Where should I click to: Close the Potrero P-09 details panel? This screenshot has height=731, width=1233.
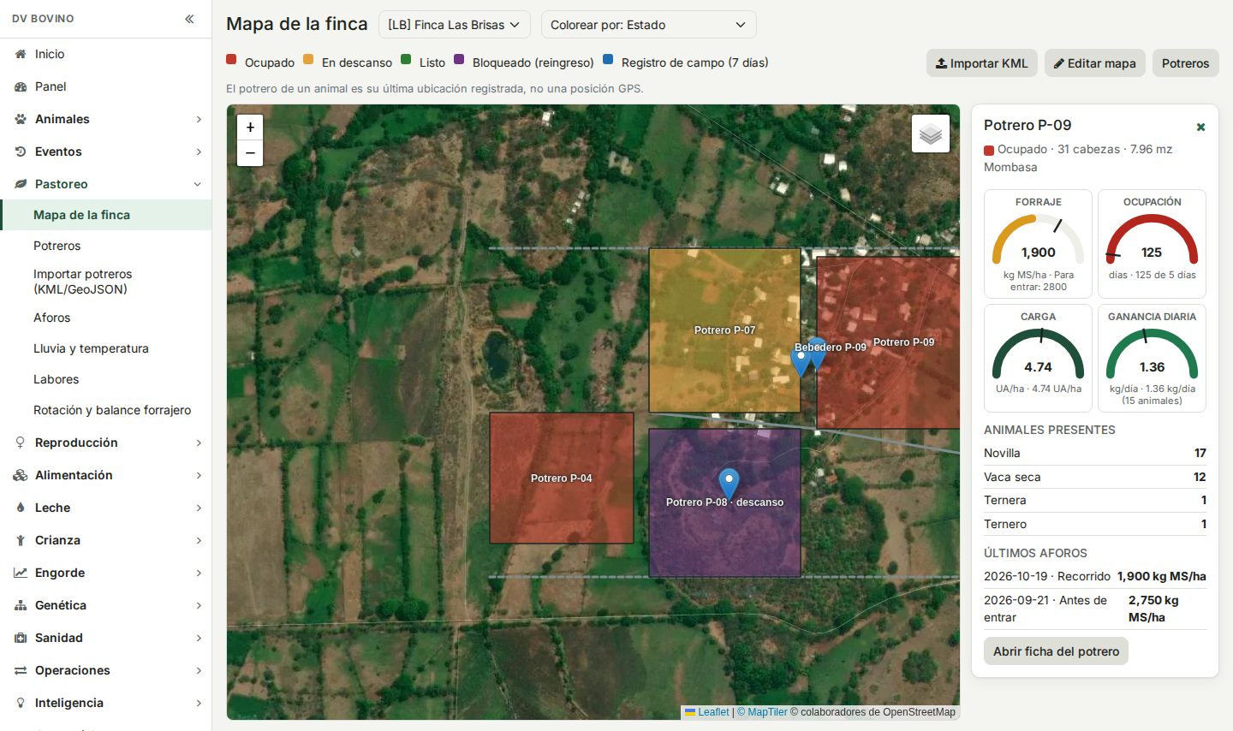(1200, 127)
